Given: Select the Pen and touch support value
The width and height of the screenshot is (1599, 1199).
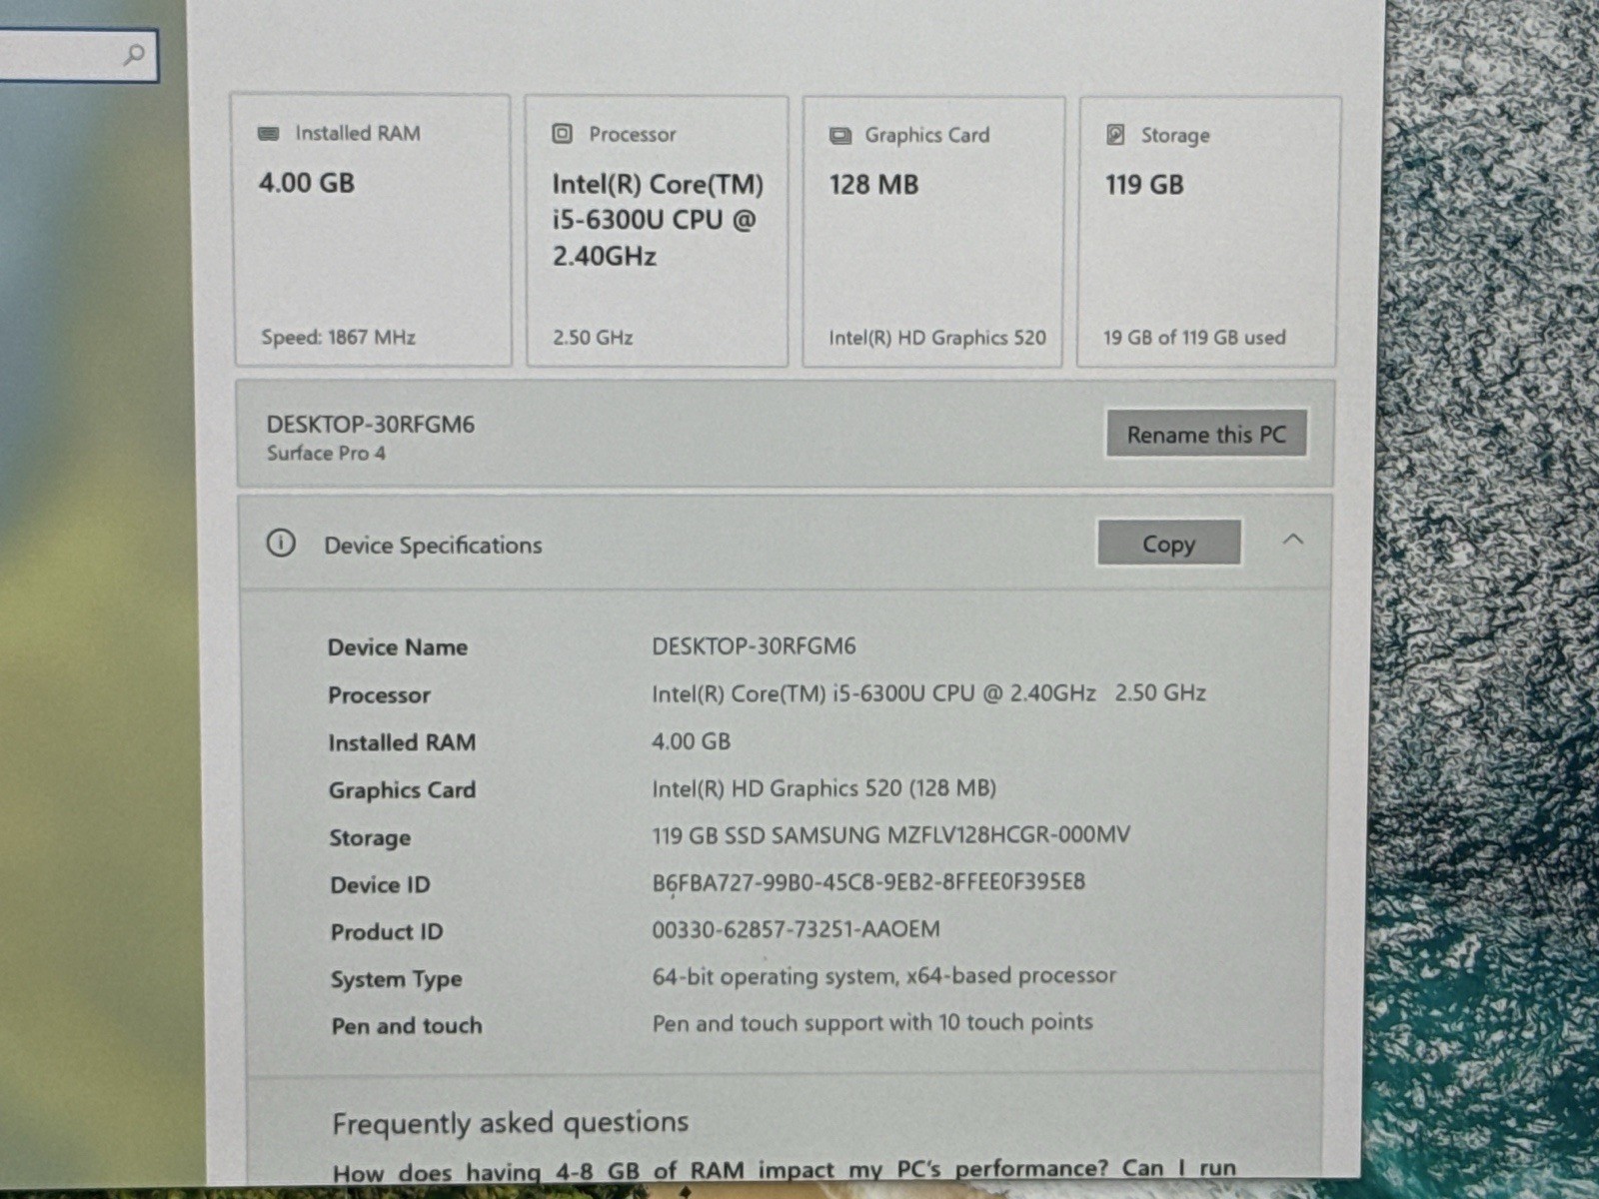Looking at the screenshot, I should coord(872,1023).
